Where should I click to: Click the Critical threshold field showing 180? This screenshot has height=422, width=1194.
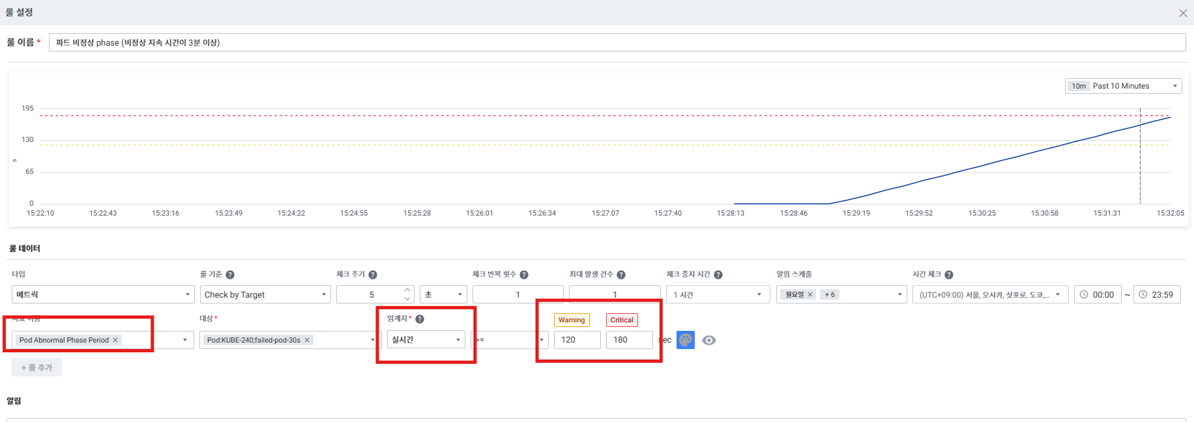(629, 339)
